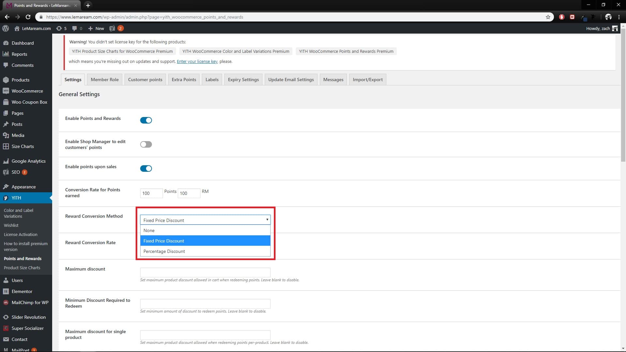Click the Products box icon in sidebar
Viewport: 626px width, 352px height.
6,80
